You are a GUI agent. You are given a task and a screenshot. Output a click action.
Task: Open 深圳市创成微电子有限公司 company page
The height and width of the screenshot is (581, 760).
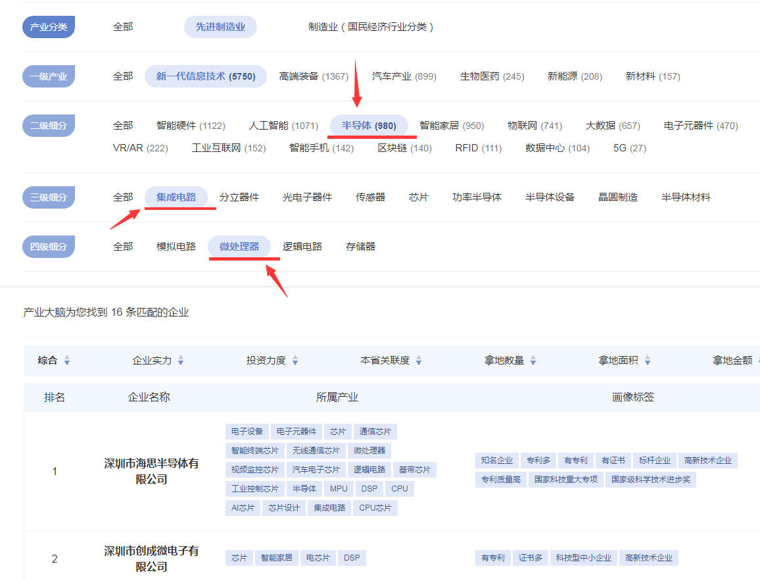tap(151, 558)
